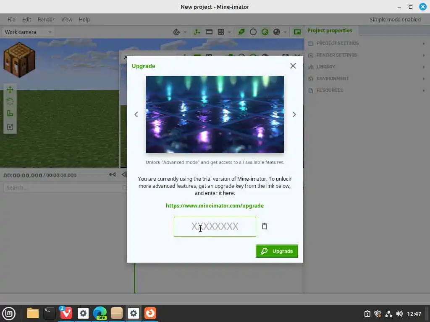Expand the Project Settings section
430x322 pixels.
[367, 43]
